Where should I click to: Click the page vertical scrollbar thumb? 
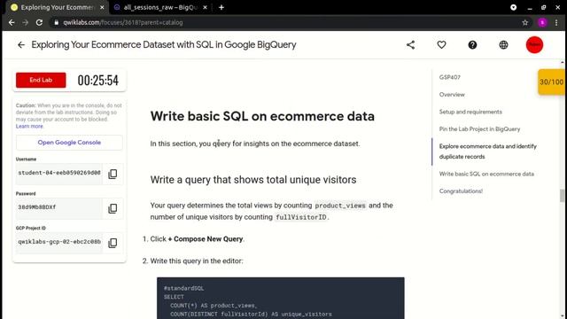coord(562,196)
